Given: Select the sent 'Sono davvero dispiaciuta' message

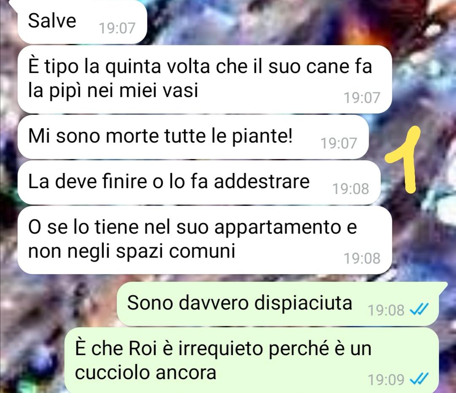Looking at the screenshot, I should tap(278, 304).
